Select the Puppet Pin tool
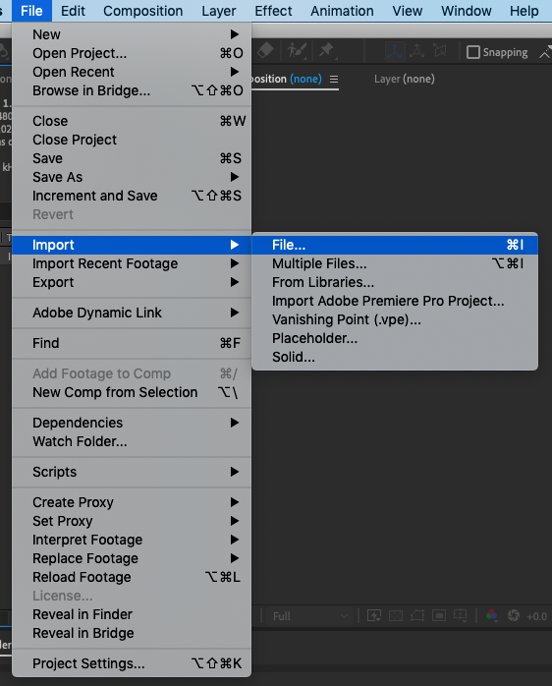Image resolution: width=552 pixels, height=686 pixels. click(327, 51)
